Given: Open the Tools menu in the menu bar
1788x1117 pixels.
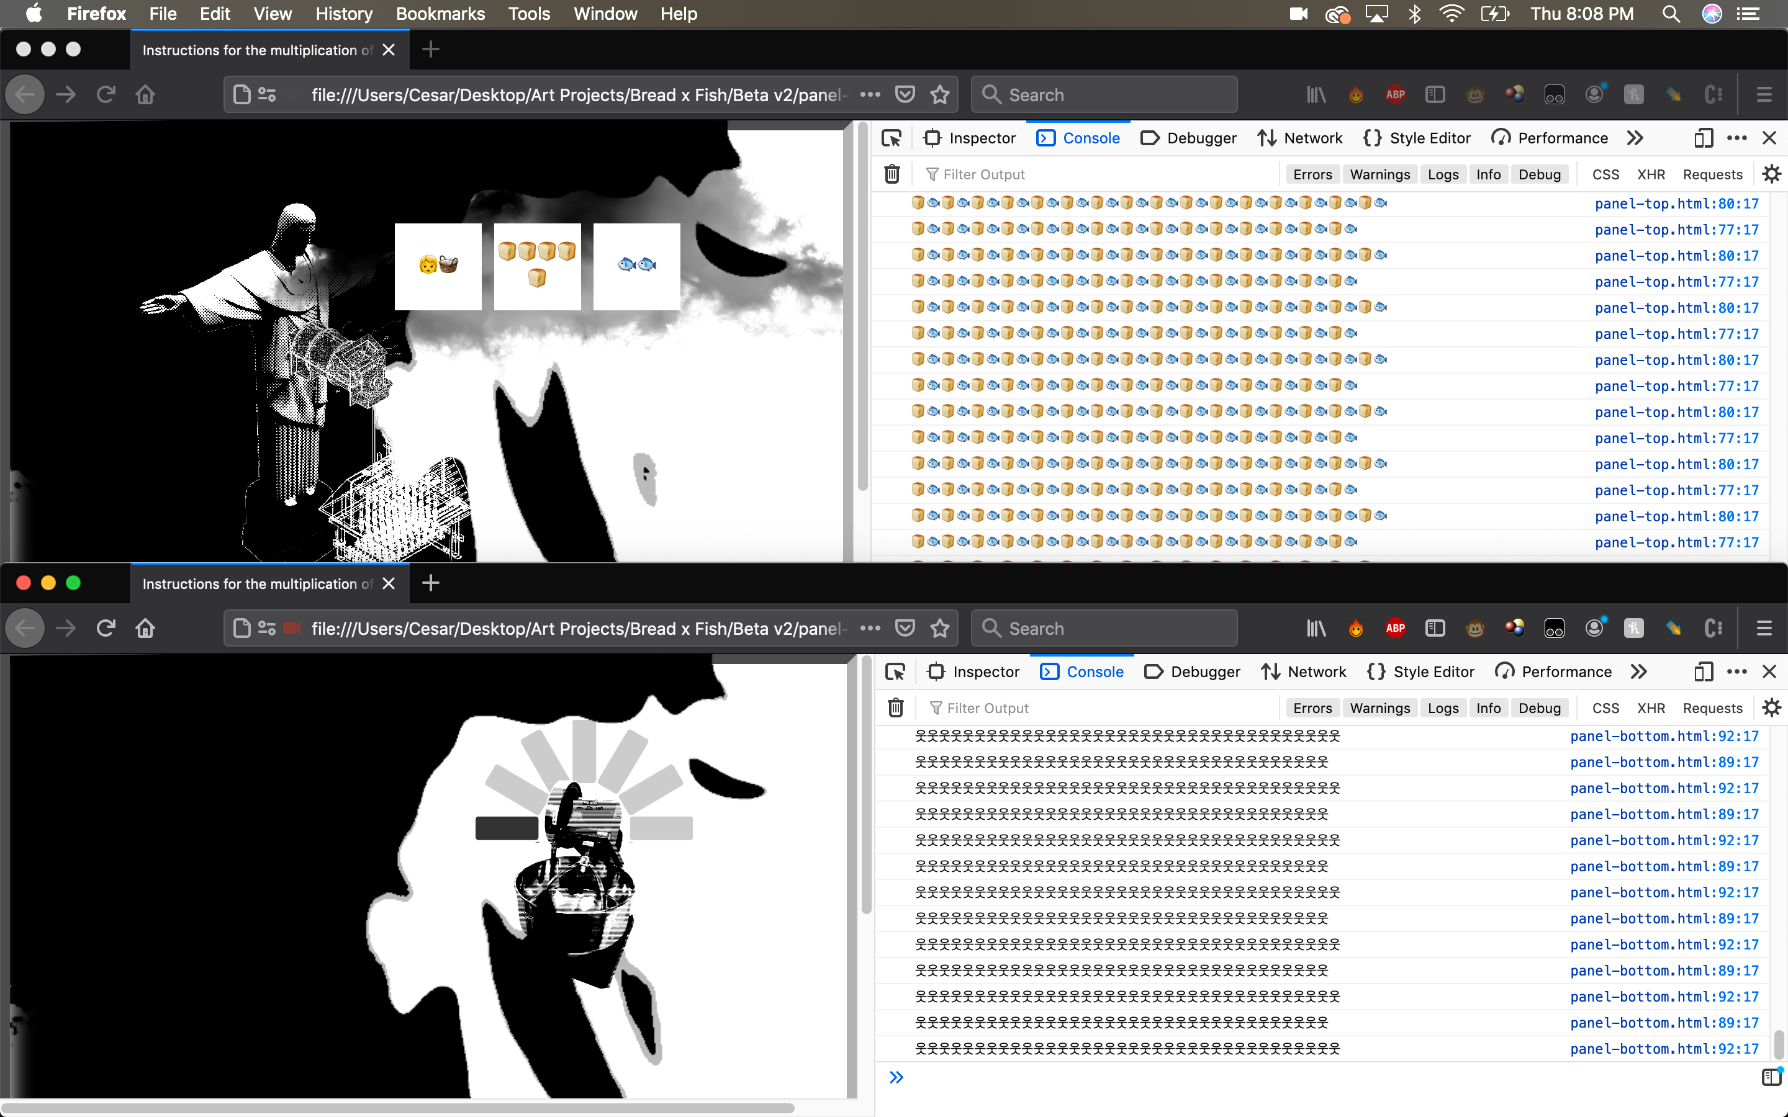Looking at the screenshot, I should [529, 14].
